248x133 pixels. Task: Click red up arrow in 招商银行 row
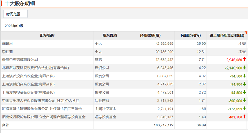pos(244,117)
